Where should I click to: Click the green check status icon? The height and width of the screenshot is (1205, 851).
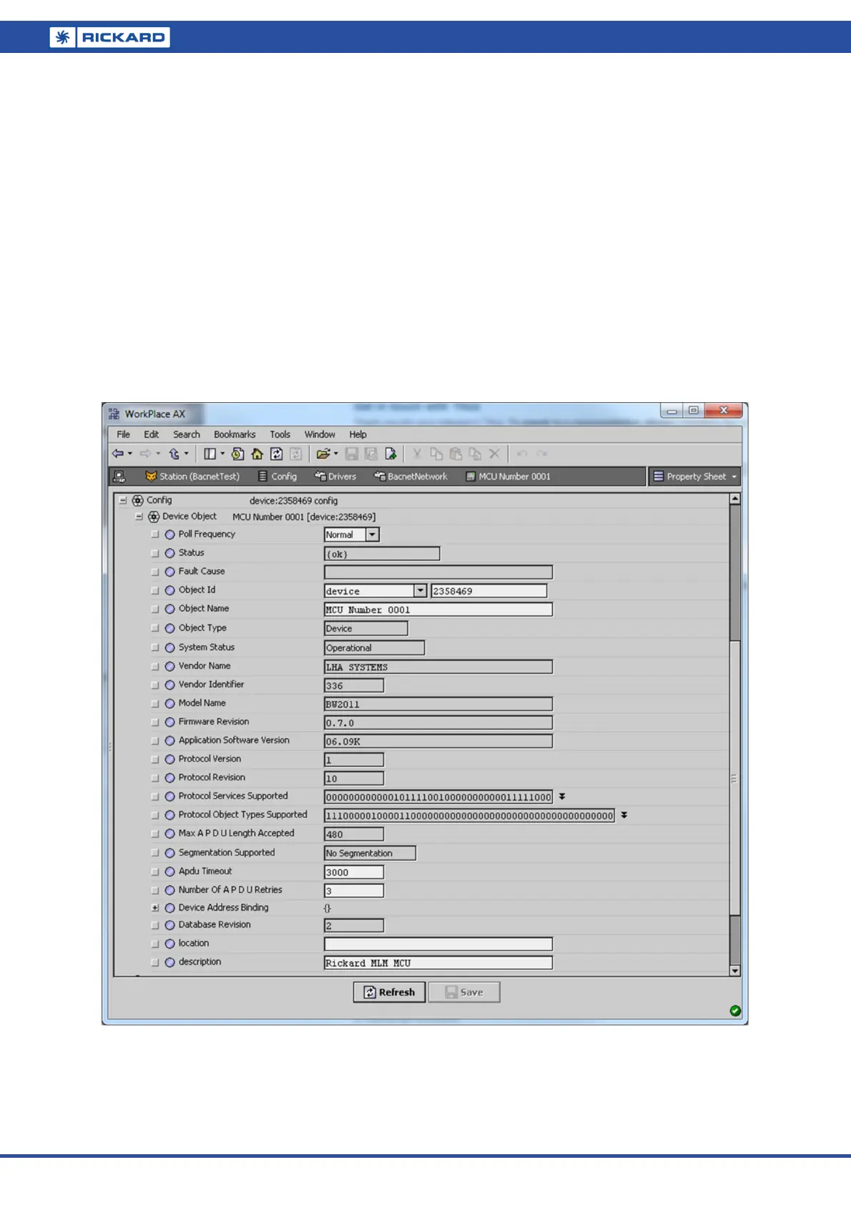pyautogui.click(x=735, y=1010)
